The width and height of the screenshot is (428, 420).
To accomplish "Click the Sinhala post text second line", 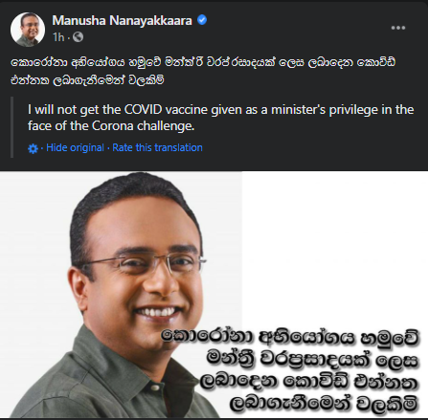I will click(87, 80).
